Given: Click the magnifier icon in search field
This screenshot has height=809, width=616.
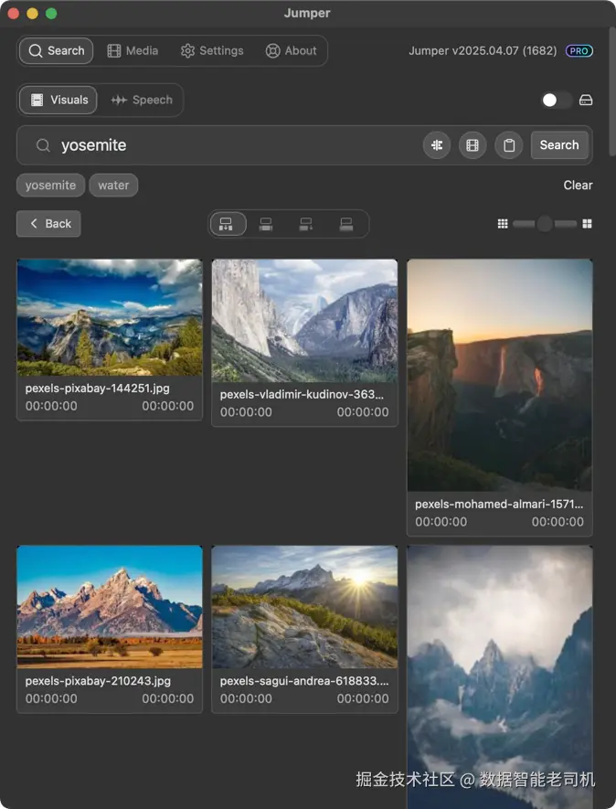Looking at the screenshot, I should pyautogui.click(x=43, y=145).
